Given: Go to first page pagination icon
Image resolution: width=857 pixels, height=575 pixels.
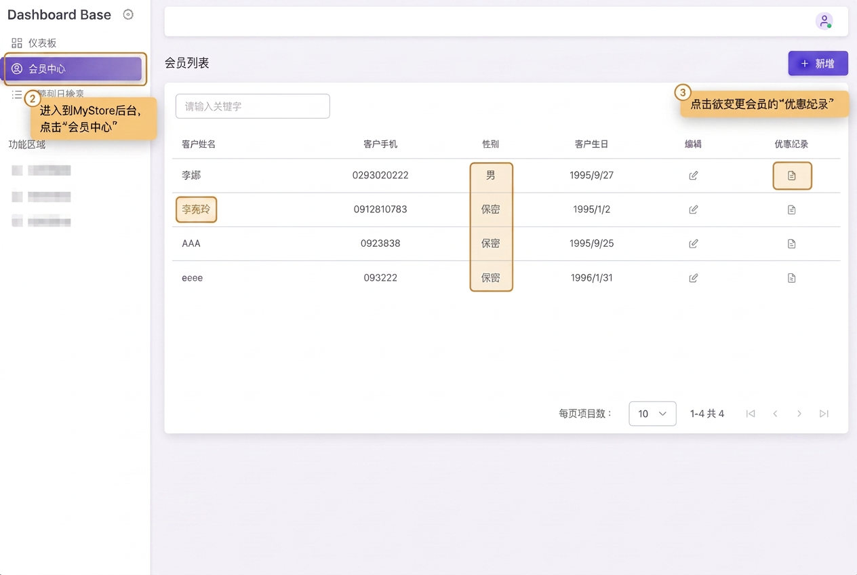Looking at the screenshot, I should click(x=751, y=414).
